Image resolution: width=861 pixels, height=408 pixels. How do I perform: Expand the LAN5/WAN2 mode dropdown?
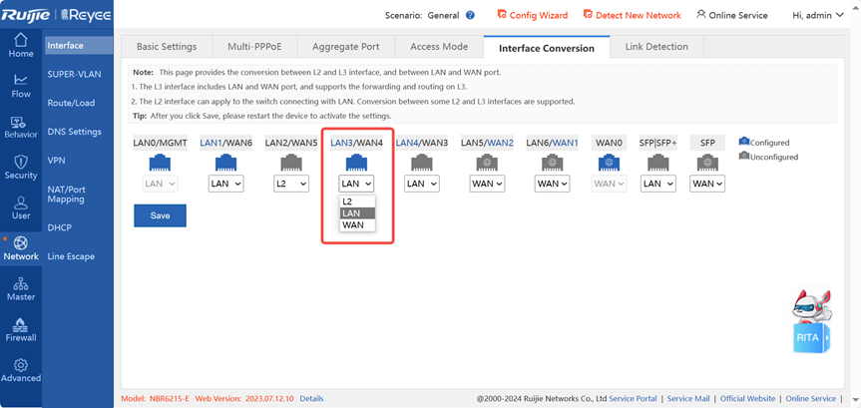coord(487,184)
